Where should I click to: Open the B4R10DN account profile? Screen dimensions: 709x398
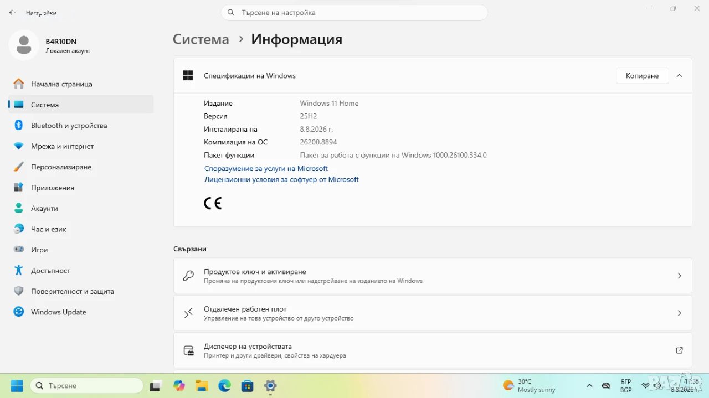pos(50,45)
